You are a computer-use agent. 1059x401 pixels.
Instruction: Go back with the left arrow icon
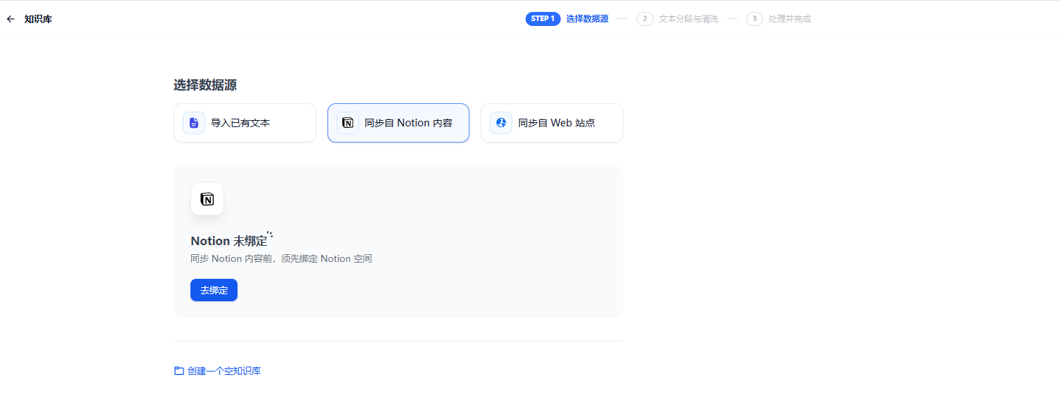11,19
